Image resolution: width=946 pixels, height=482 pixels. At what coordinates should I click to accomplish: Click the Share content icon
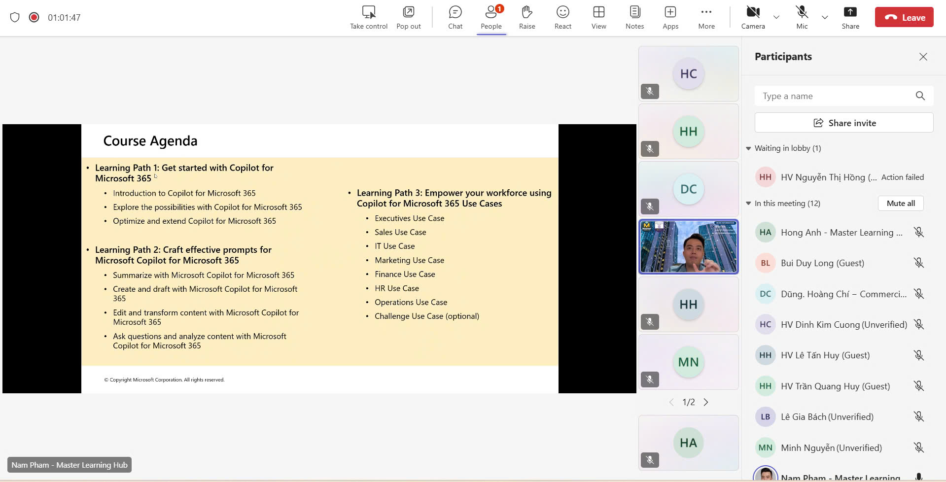[x=850, y=12]
